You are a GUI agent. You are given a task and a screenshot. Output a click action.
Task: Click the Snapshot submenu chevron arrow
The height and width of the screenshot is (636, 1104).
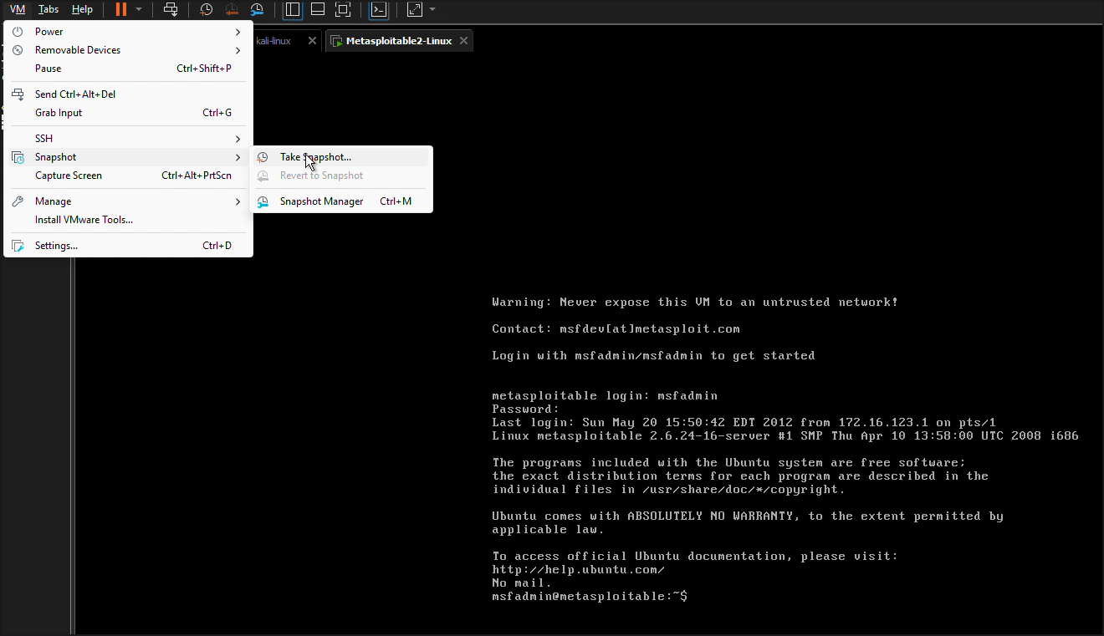[238, 157]
